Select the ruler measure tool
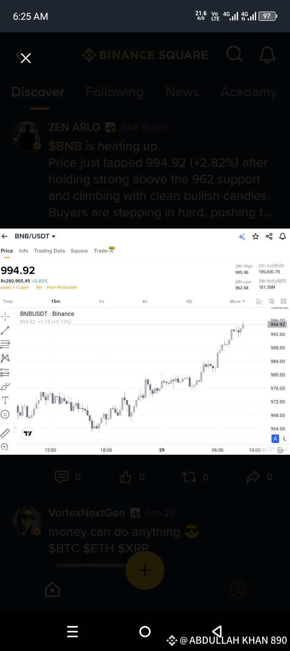The image size is (290, 651). click(5, 433)
